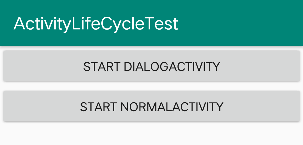Click the word START on the NormalActivity button
Screen dimensions: 303x145
(99, 107)
